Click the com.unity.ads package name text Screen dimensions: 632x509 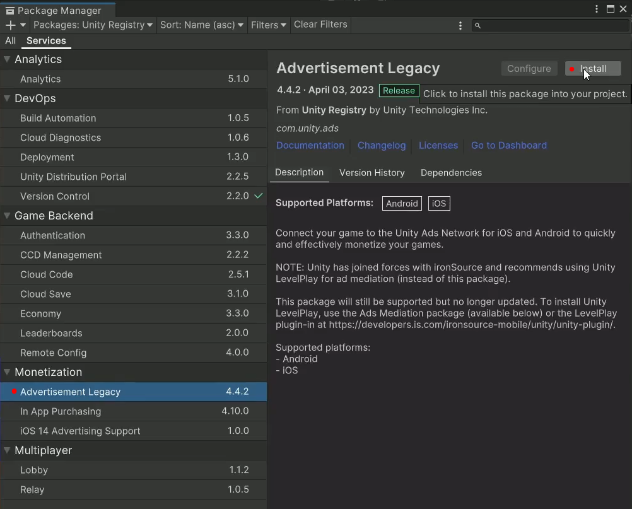pyautogui.click(x=307, y=128)
